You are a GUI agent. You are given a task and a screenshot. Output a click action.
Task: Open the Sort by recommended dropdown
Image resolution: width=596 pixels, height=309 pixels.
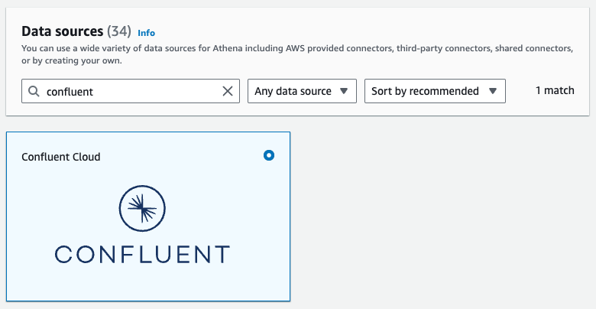click(x=435, y=91)
